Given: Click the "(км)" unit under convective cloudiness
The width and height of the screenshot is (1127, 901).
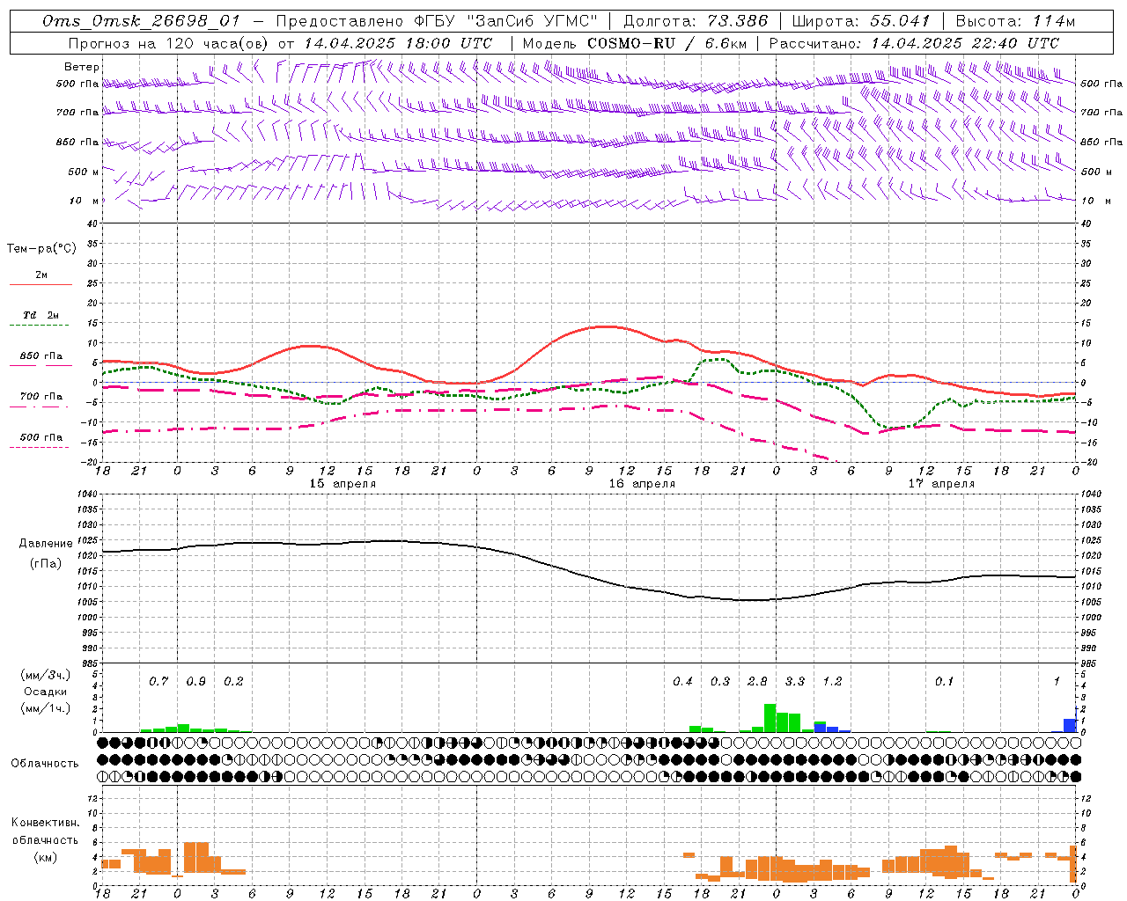Looking at the screenshot, I should click(x=46, y=857).
